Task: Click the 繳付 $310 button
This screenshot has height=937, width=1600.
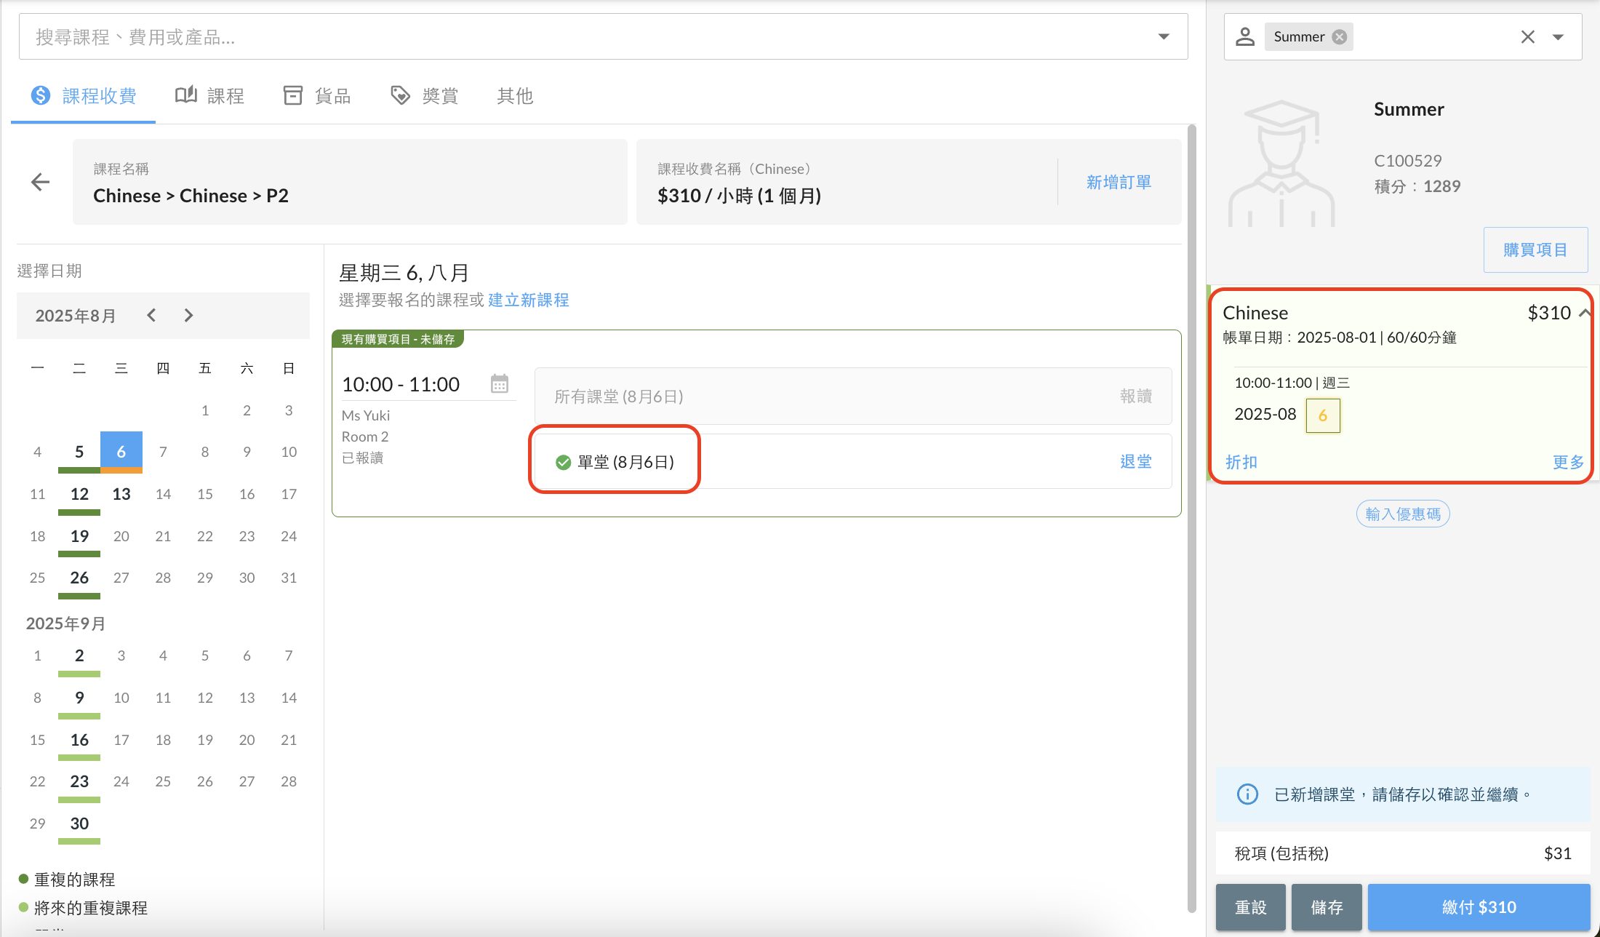Action: [x=1479, y=907]
